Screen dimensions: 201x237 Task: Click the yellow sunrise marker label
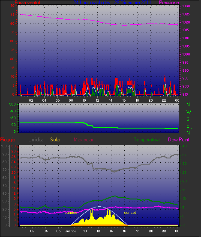pyautogui.click(x=71, y=213)
